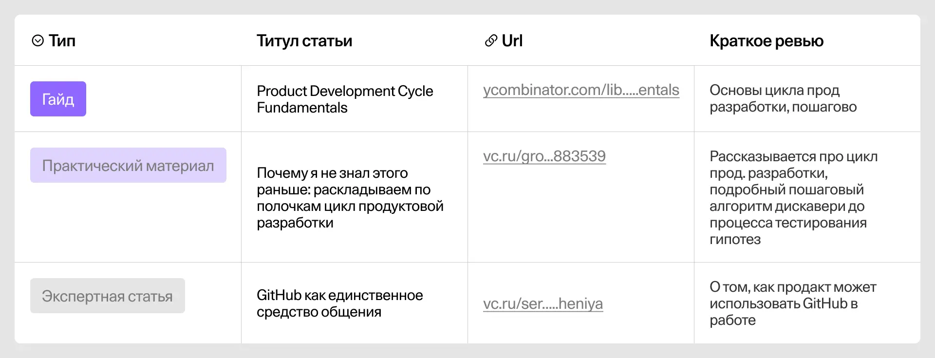Click the chain link icon beside the Url header
The height and width of the screenshot is (358, 935).
pos(490,41)
